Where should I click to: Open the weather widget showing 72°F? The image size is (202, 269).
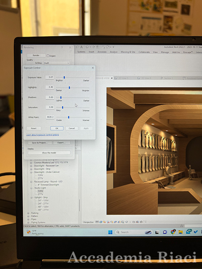[x=35, y=232]
